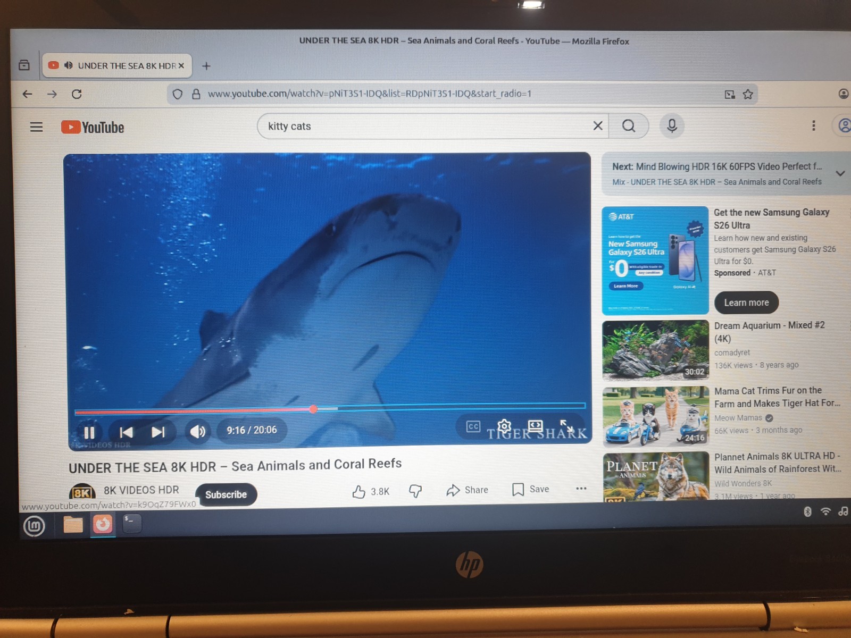851x638 pixels.
Task: Launch terminal from taskbar
Action: point(132,523)
